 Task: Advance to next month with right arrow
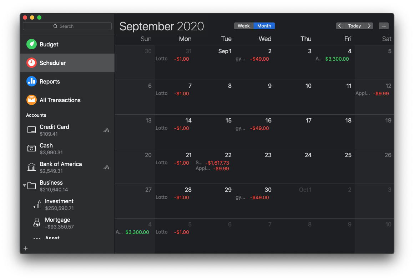point(370,26)
